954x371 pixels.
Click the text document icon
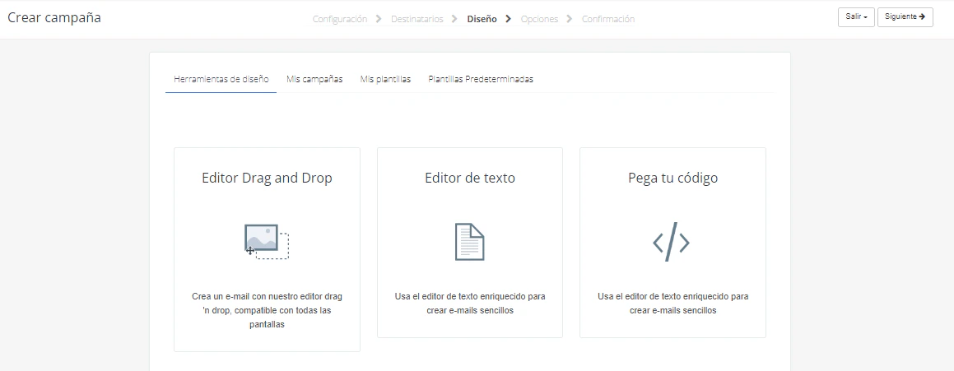click(470, 242)
